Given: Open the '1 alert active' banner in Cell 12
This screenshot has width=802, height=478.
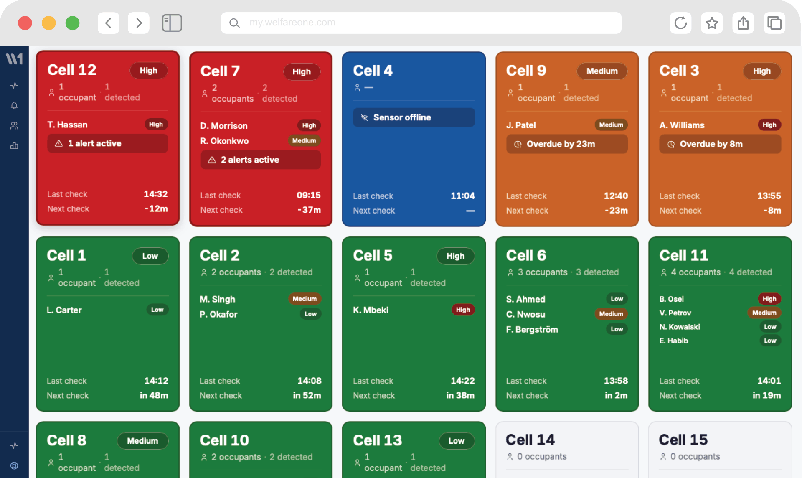Looking at the screenshot, I should pyautogui.click(x=108, y=144).
